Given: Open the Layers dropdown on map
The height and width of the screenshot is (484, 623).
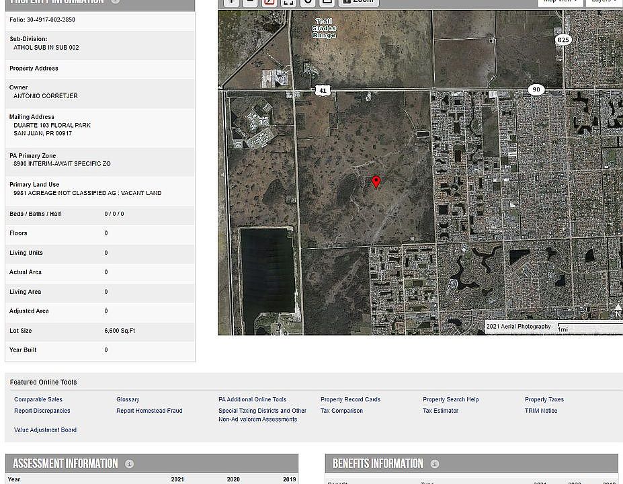Looking at the screenshot, I should point(603,2).
